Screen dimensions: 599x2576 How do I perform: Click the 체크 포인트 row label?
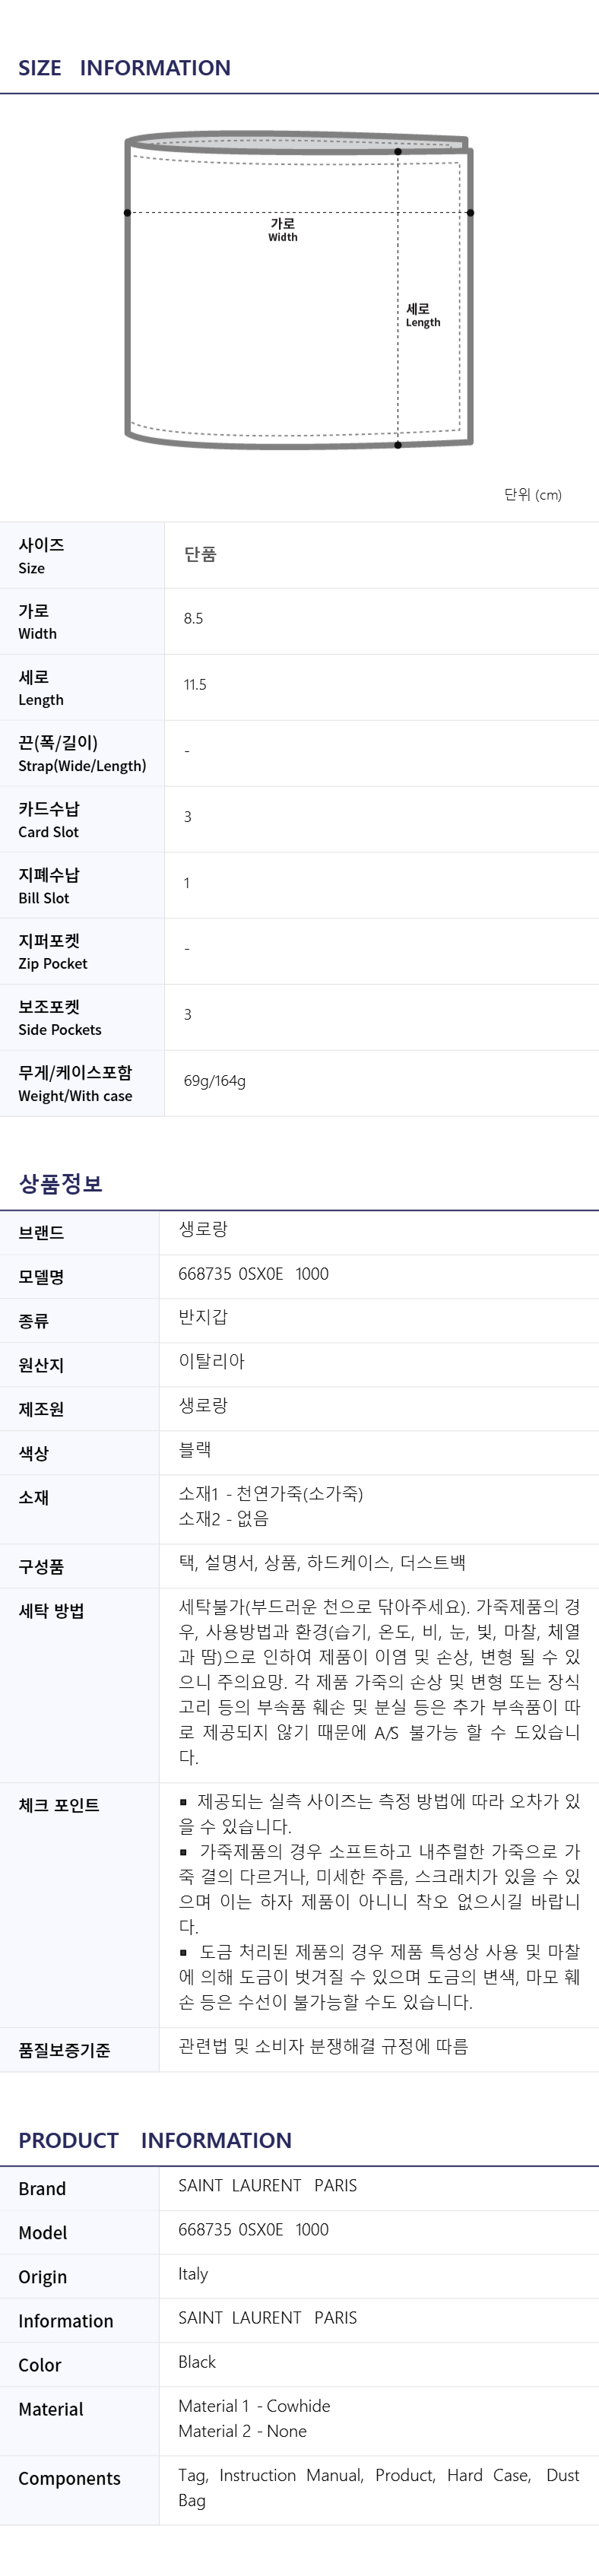[x=58, y=1805]
